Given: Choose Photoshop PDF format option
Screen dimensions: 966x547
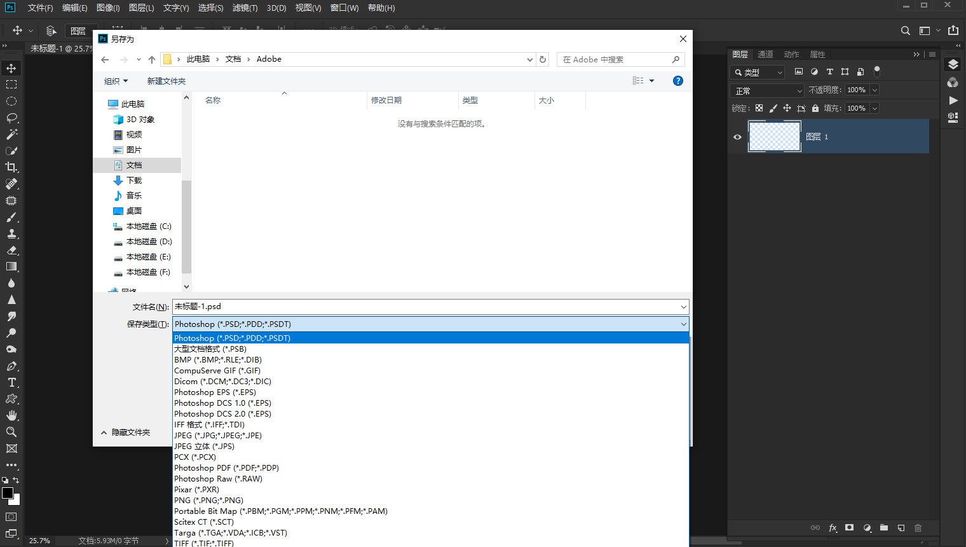Looking at the screenshot, I should coord(431,468).
